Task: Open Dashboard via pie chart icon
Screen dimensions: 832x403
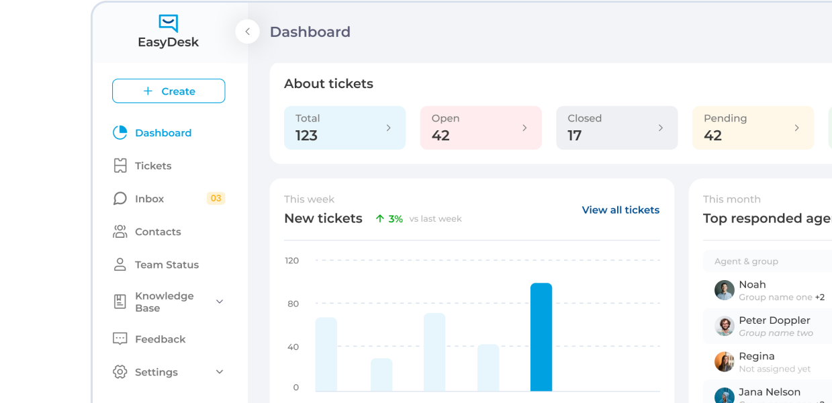Action: [x=120, y=133]
